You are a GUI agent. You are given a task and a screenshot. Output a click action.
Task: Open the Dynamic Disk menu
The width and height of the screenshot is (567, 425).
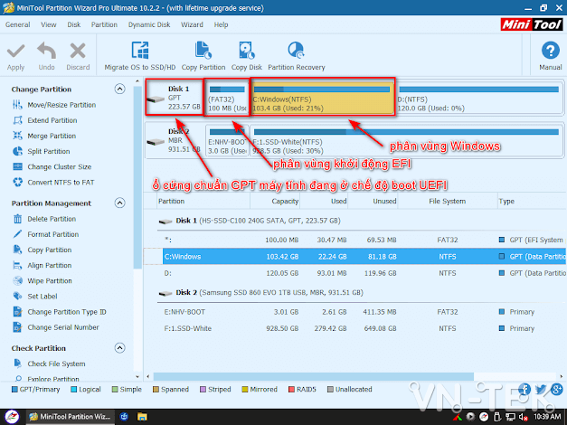149,24
